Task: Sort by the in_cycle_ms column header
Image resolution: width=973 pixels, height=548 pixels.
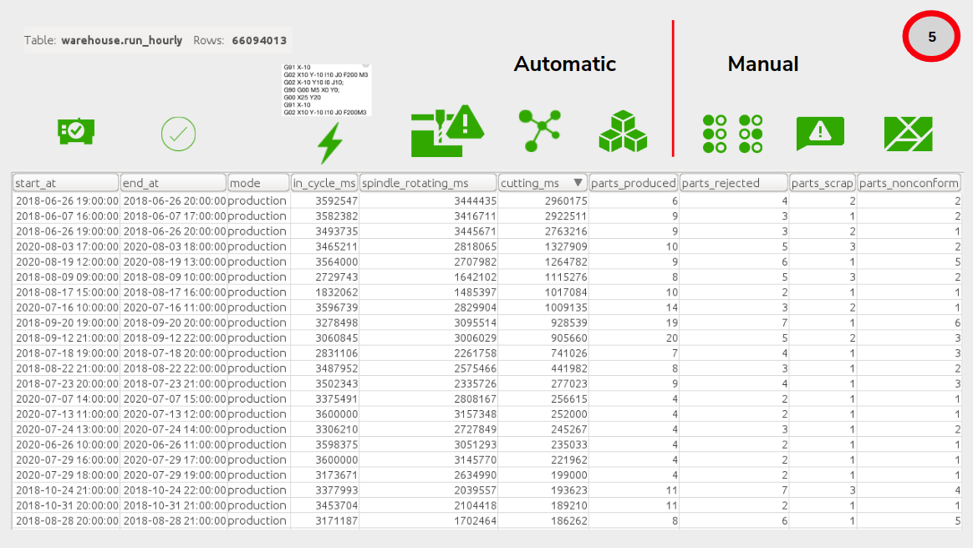Action: [x=324, y=183]
